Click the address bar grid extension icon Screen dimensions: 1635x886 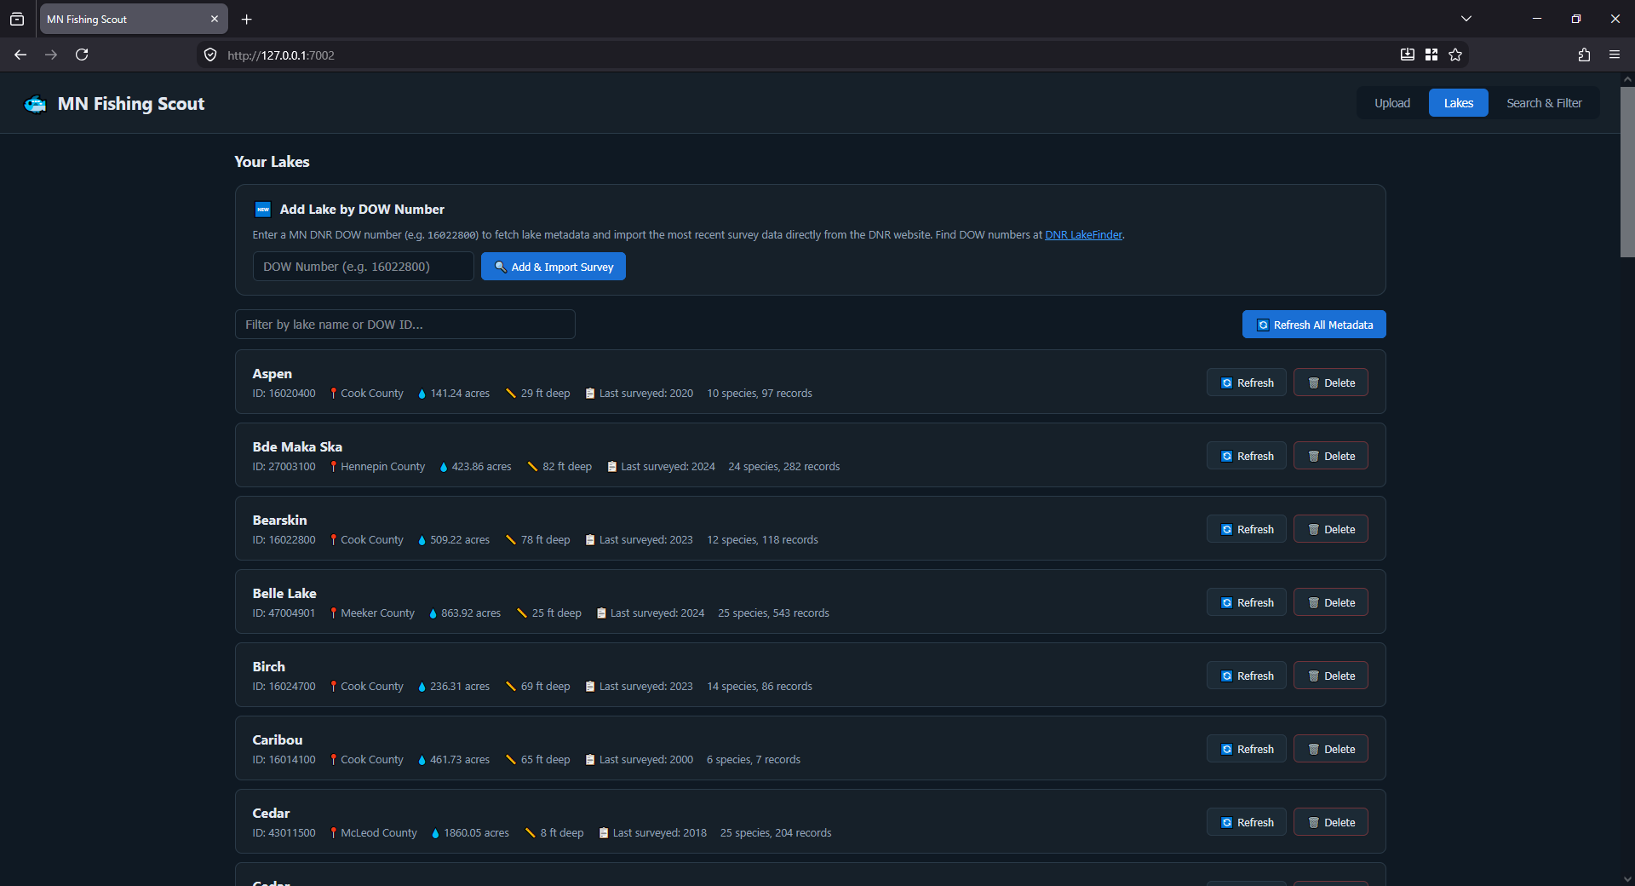(x=1431, y=55)
